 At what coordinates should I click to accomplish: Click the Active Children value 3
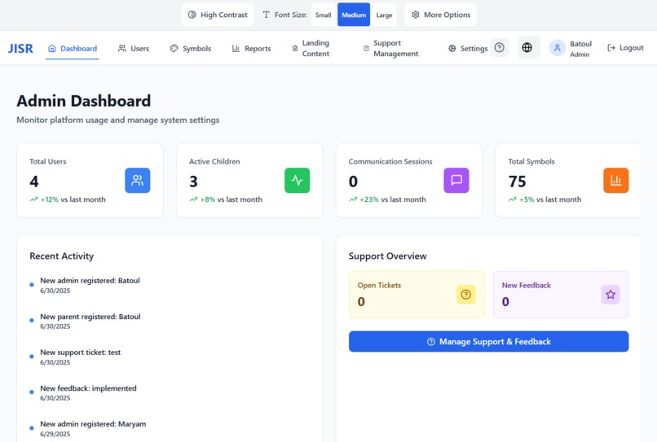[x=193, y=182]
